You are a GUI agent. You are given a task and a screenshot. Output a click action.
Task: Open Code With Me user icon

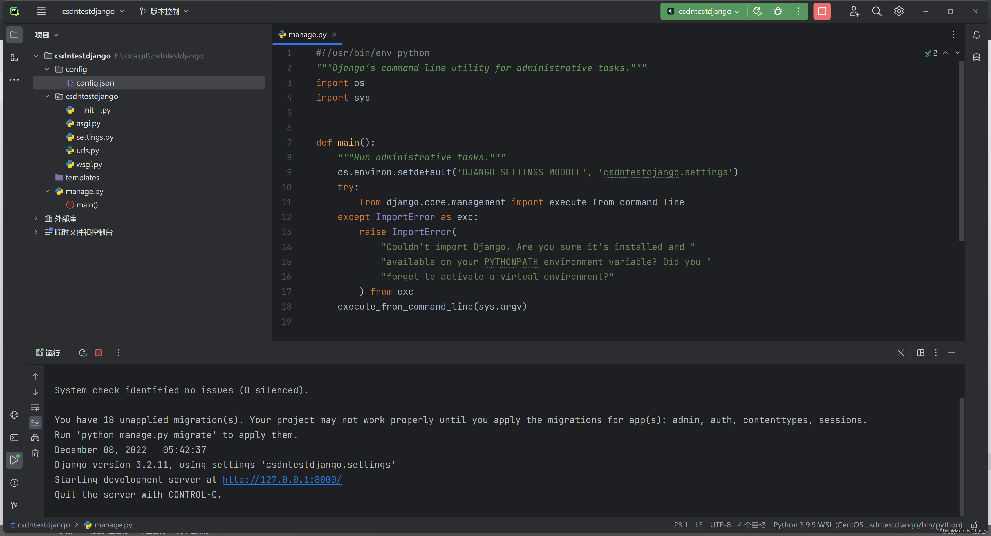pos(854,11)
